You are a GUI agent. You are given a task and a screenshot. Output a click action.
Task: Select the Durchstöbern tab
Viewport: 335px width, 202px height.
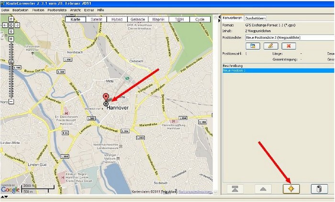pos(255,18)
